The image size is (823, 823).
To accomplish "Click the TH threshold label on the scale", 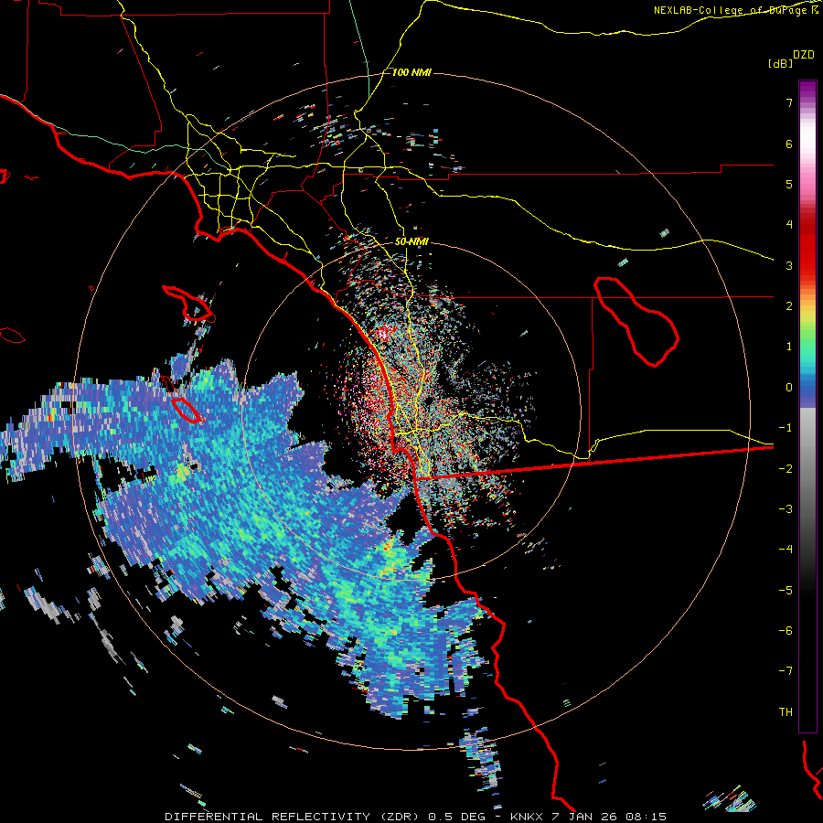I will (786, 712).
